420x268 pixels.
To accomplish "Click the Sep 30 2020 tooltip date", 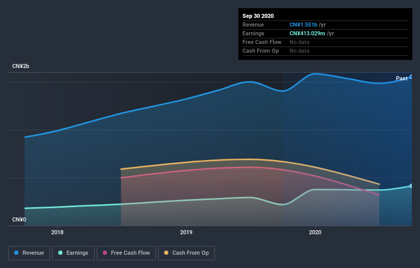I will pyautogui.click(x=258, y=16).
